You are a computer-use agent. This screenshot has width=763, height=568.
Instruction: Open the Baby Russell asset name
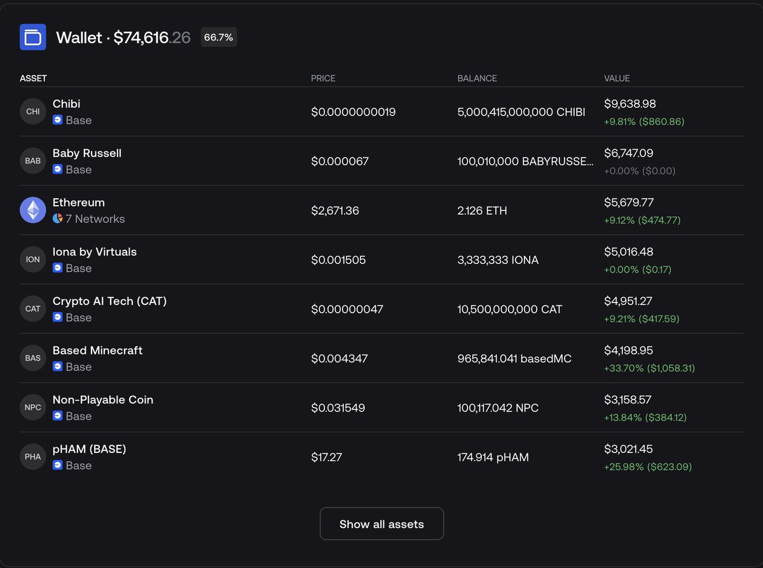coord(87,153)
